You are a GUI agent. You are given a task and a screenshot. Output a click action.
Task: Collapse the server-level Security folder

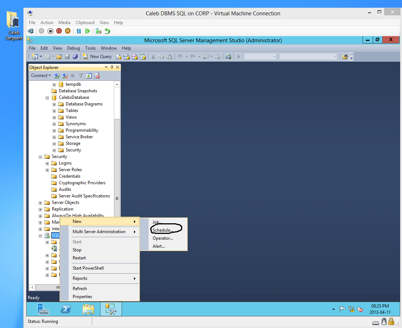(x=40, y=157)
